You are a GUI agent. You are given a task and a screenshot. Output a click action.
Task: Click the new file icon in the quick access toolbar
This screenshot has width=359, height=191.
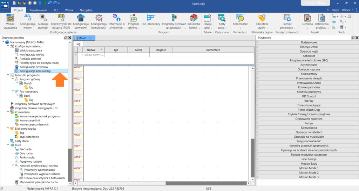pos(14,3)
